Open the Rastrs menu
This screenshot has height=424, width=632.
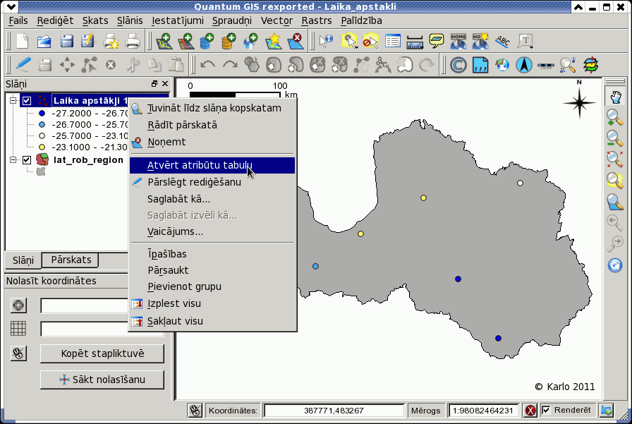(317, 20)
